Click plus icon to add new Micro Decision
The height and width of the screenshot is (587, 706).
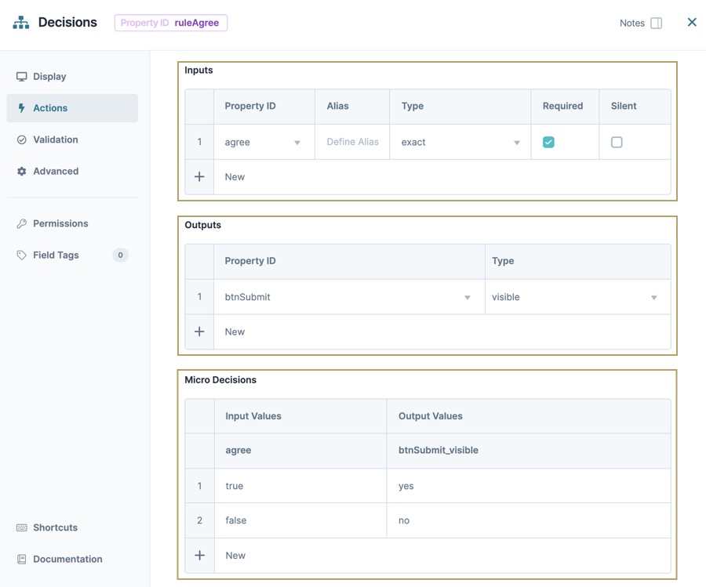tap(199, 555)
